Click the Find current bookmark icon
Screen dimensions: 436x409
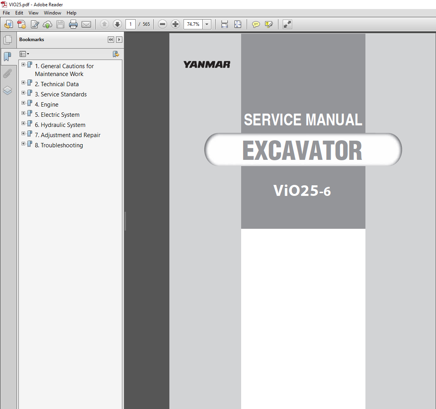click(116, 54)
